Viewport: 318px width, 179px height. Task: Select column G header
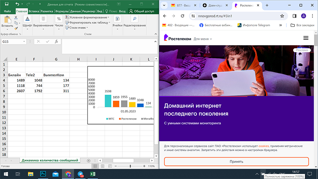tap(56, 59)
